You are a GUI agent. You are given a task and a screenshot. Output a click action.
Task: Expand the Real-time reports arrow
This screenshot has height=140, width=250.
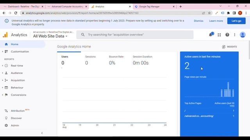point(2,66)
